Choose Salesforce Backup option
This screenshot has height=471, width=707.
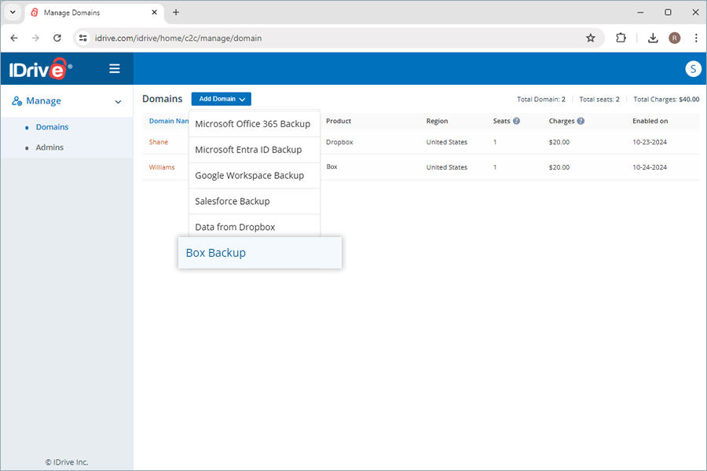click(x=255, y=201)
